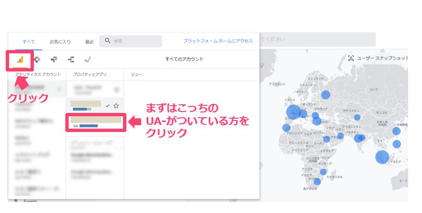Click the large user bubble over France
This screenshot has height=213, width=422.
tap(293, 112)
